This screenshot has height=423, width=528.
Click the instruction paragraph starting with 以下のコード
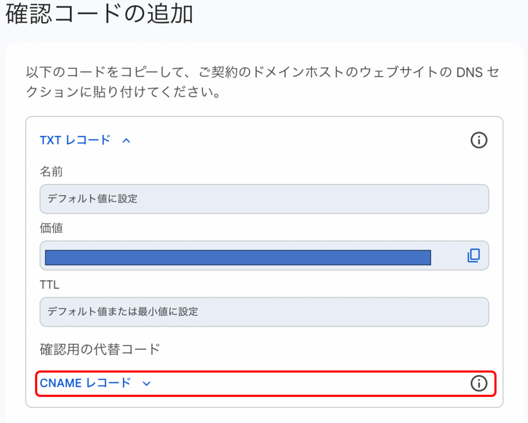[x=262, y=82]
